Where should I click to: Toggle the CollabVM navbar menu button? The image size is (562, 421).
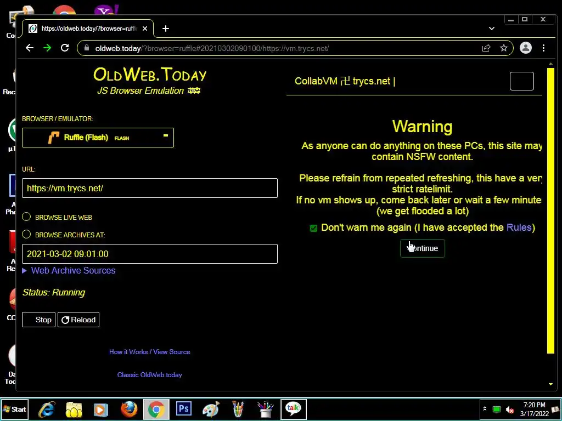pos(521,81)
